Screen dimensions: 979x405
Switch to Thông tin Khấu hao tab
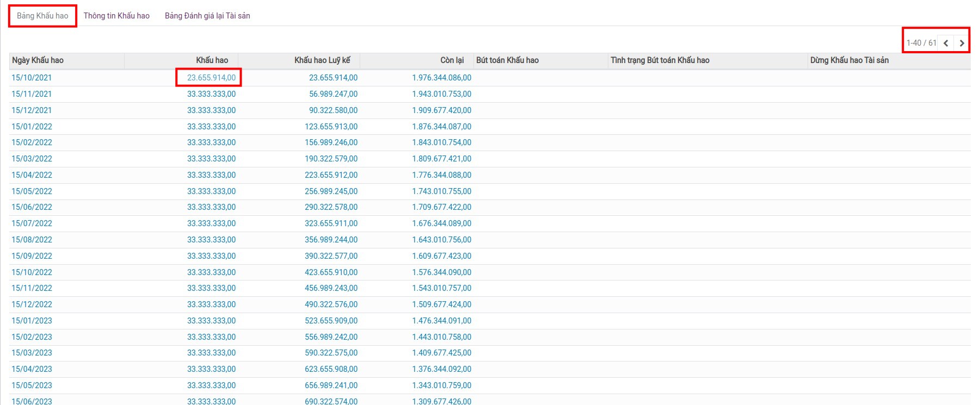[116, 16]
